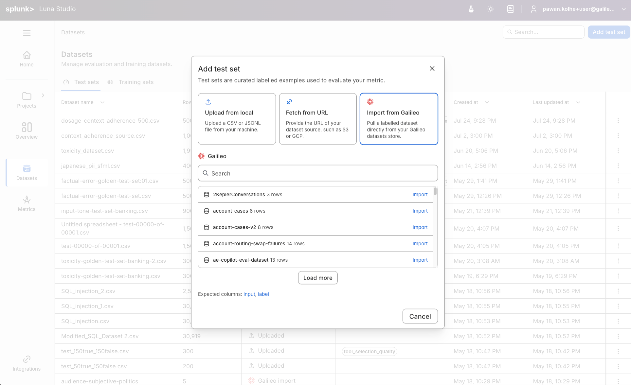Click the dataset list scrollbar thumb
This screenshot has width=631, height=385.
click(x=435, y=191)
